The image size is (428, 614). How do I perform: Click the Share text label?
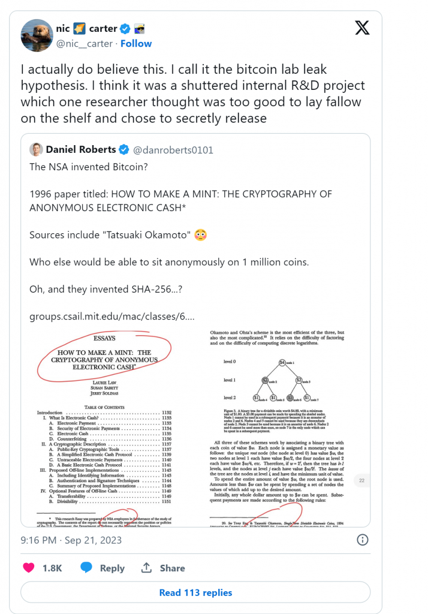172,568
